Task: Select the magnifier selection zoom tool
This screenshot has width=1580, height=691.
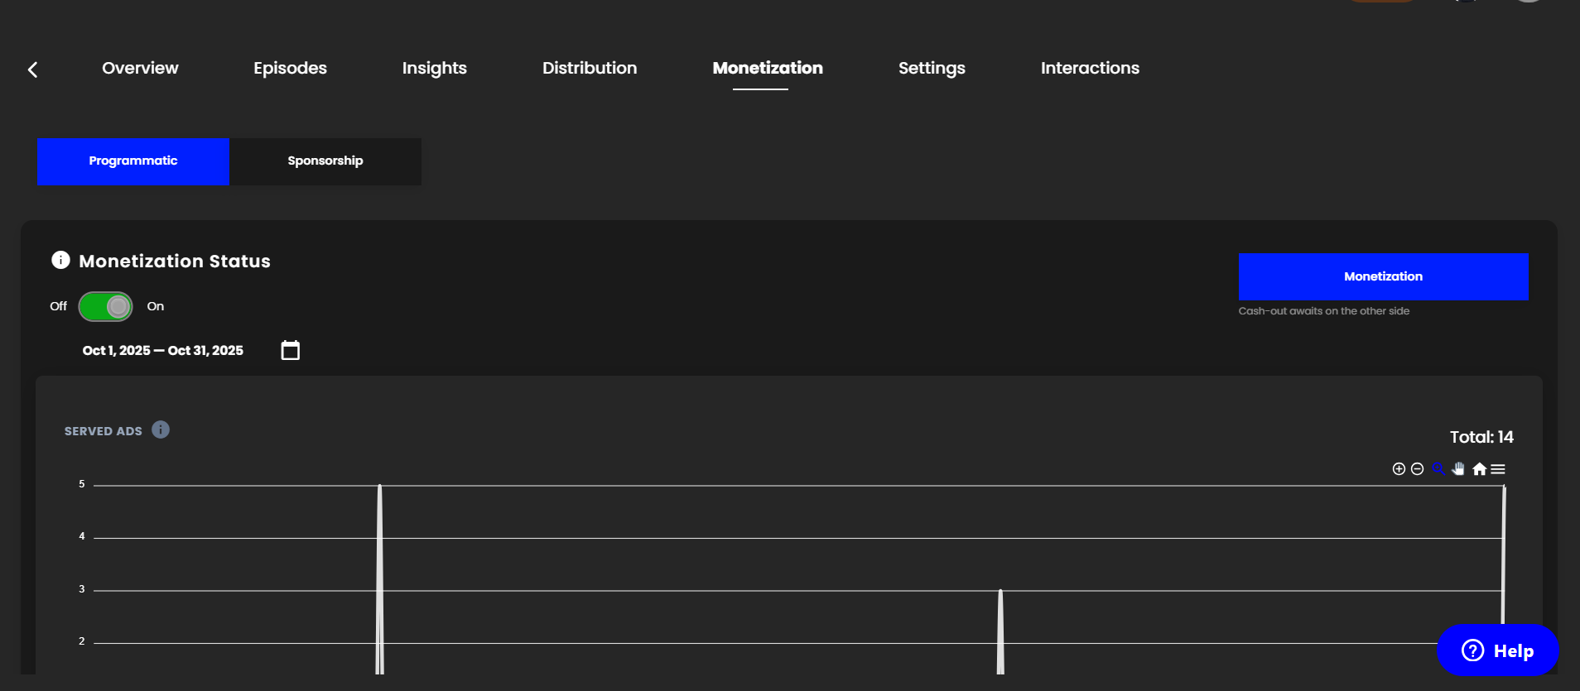Action: click(x=1438, y=469)
